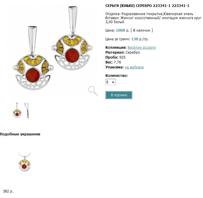
Task: Click the 130 price per gram value
Action: point(135,39)
